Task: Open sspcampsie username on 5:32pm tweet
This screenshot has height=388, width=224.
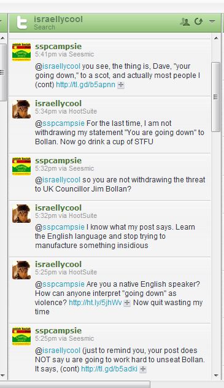Action: (x=58, y=161)
